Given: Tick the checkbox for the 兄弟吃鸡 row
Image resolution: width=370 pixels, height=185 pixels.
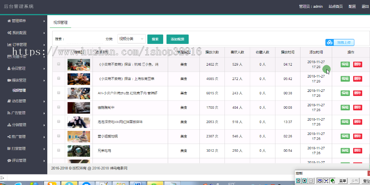Looking at the screenshot, I should pos(58,150).
